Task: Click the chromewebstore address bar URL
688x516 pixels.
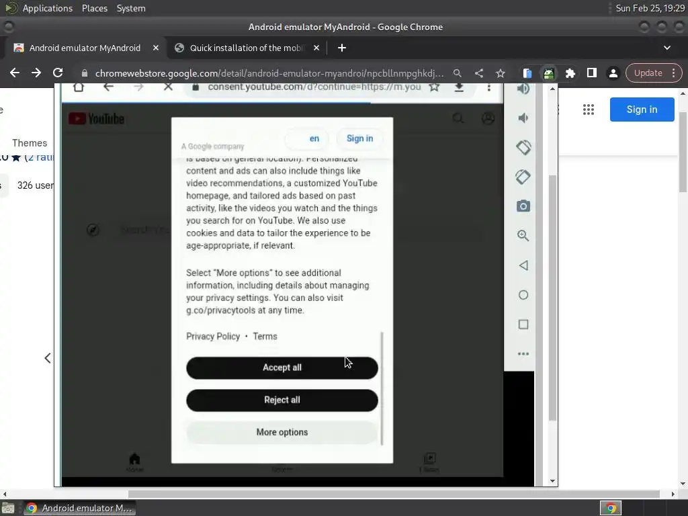Action: point(269,73)
